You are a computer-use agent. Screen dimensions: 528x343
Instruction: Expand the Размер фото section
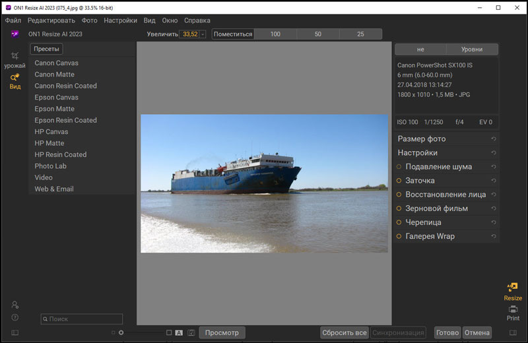coord(422,139)
